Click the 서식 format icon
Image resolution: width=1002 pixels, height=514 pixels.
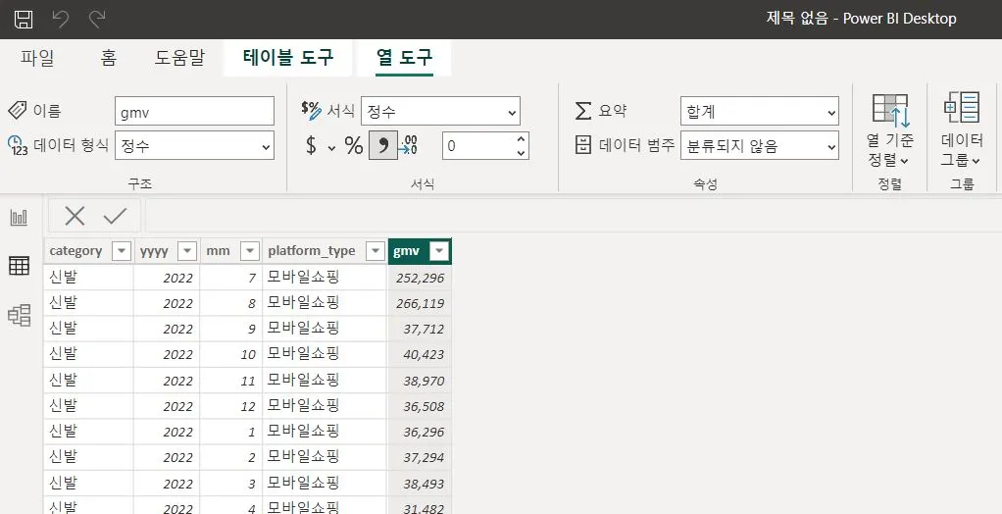[x=311, y=111]
